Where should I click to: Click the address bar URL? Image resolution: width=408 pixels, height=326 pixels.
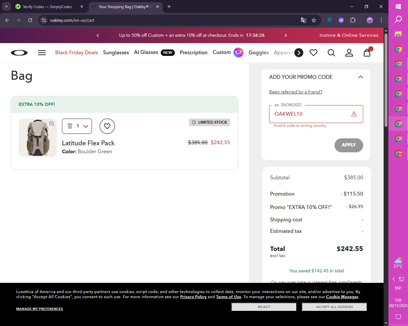(72, 20)
